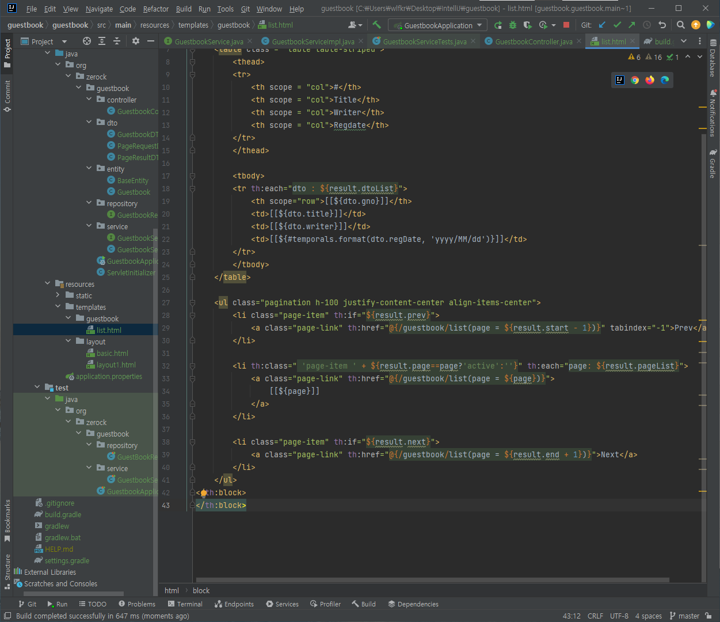Open the TODO tool window
The height and width of the screenshot is (622, 720).
93,604
